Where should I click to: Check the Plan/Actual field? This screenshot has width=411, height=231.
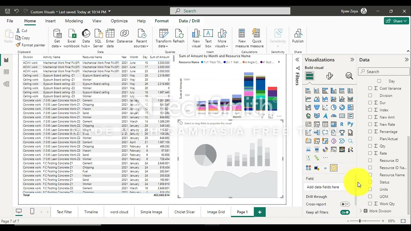click(370, 139)
